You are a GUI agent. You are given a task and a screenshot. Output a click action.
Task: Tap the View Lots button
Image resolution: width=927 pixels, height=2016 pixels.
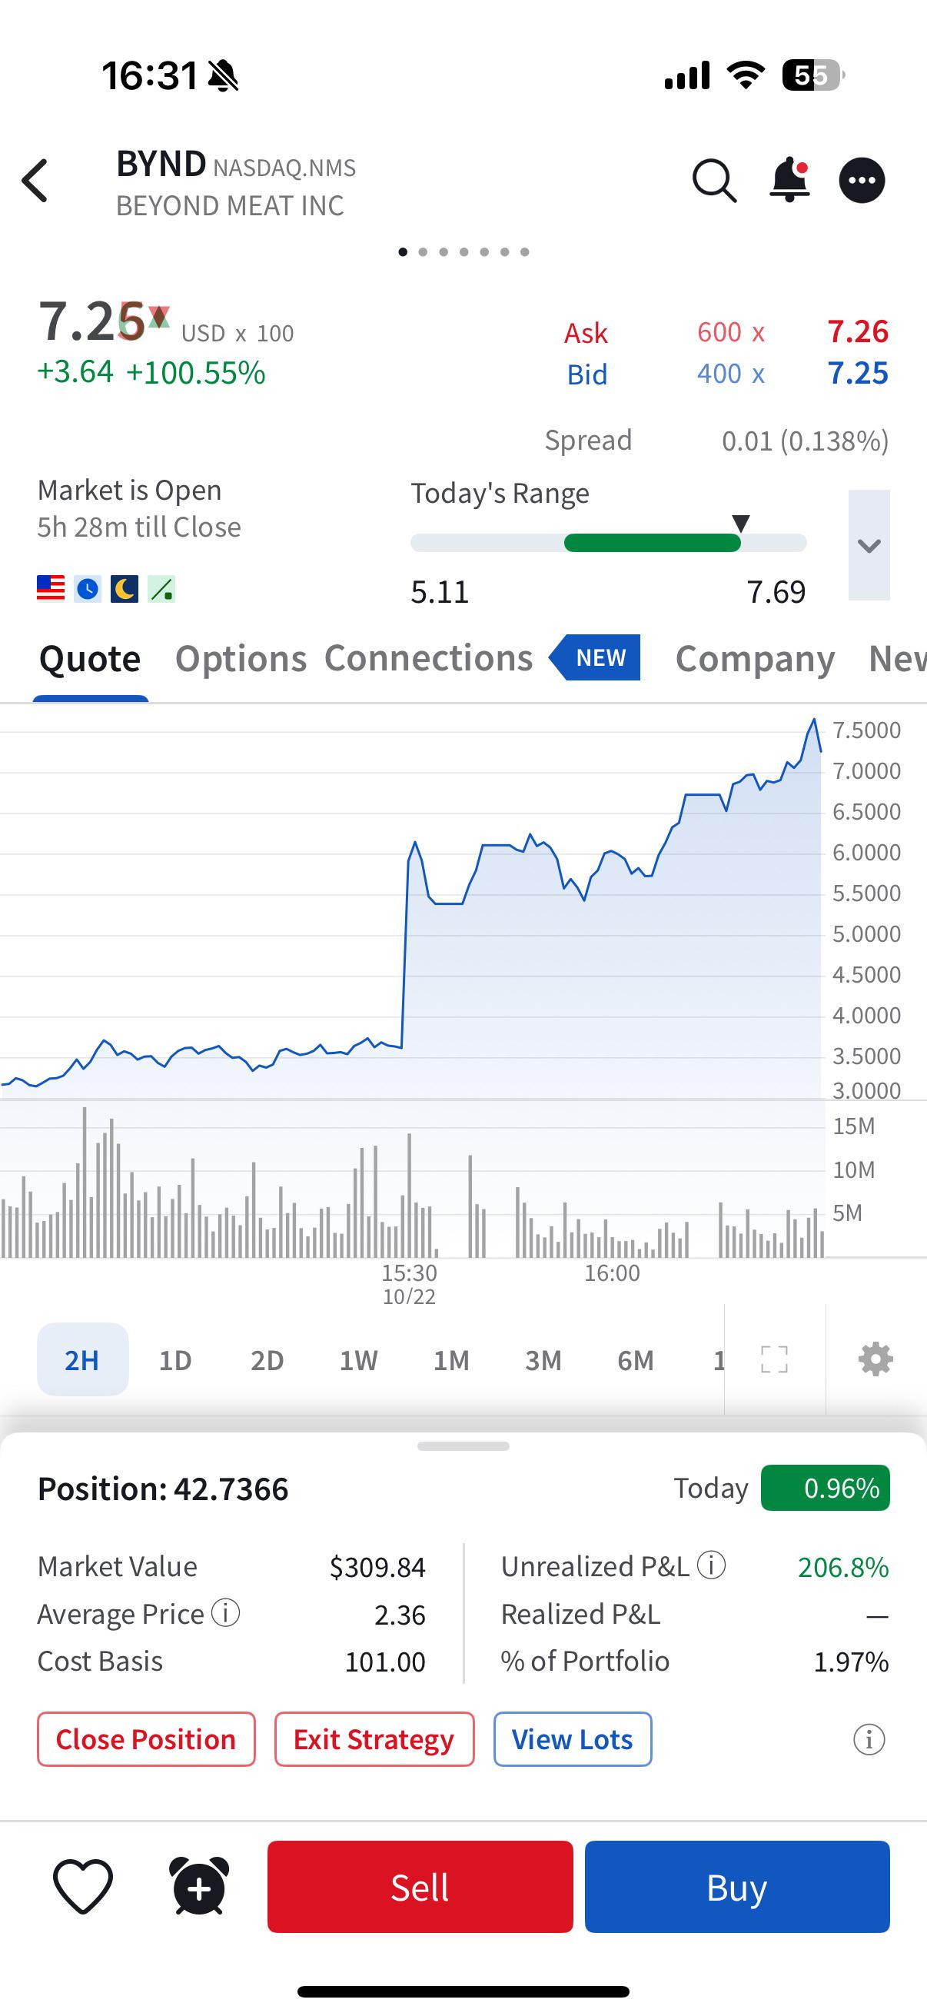point(572,1739)
